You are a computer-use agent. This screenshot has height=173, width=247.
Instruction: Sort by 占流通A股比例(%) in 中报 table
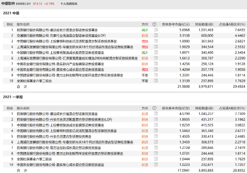(232, 24)
